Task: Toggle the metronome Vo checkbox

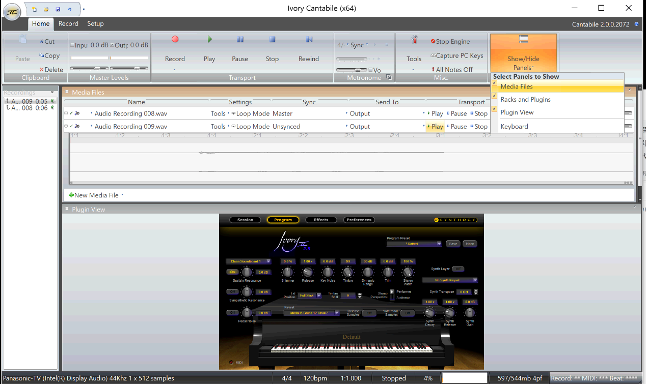Action: tap(370, 70)
